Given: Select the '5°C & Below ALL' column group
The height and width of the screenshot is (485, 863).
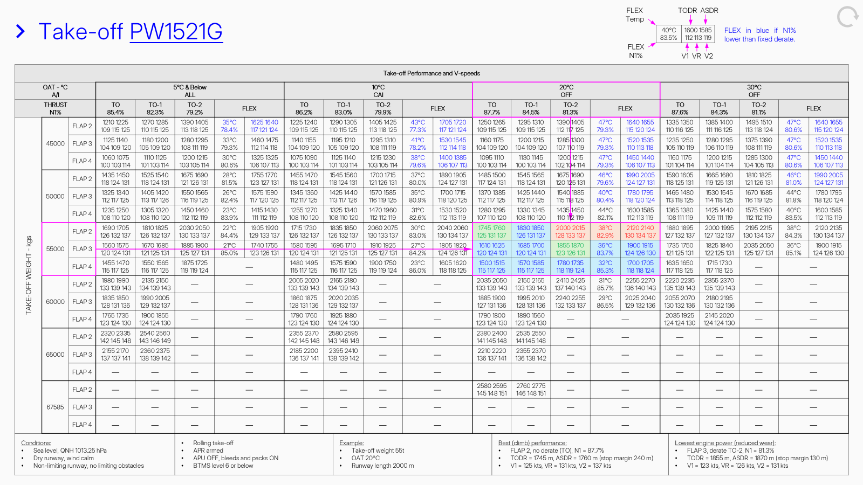Looking at the screenshot, I should pyautogui.click(x=190, y=91).
